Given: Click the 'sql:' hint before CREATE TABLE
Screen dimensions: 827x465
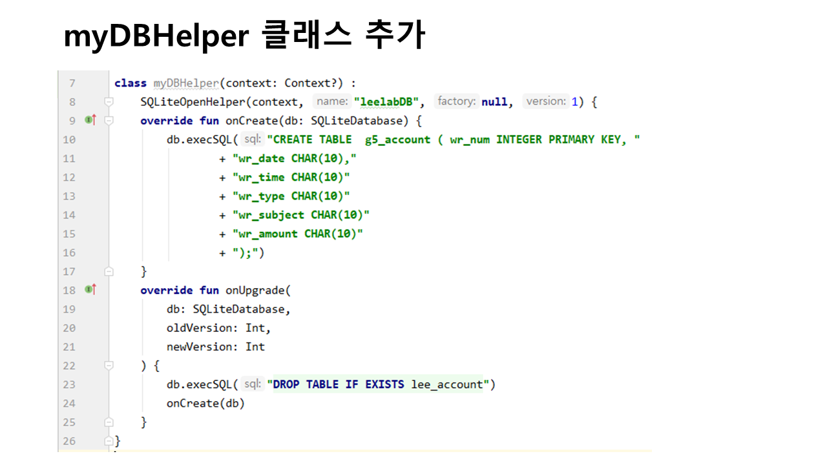Looking at the screenshot, I should tap(253, 139).
